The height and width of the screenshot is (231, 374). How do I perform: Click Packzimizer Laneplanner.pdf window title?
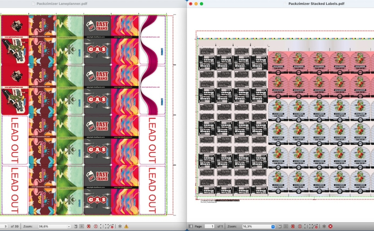[x=62, y=3]
